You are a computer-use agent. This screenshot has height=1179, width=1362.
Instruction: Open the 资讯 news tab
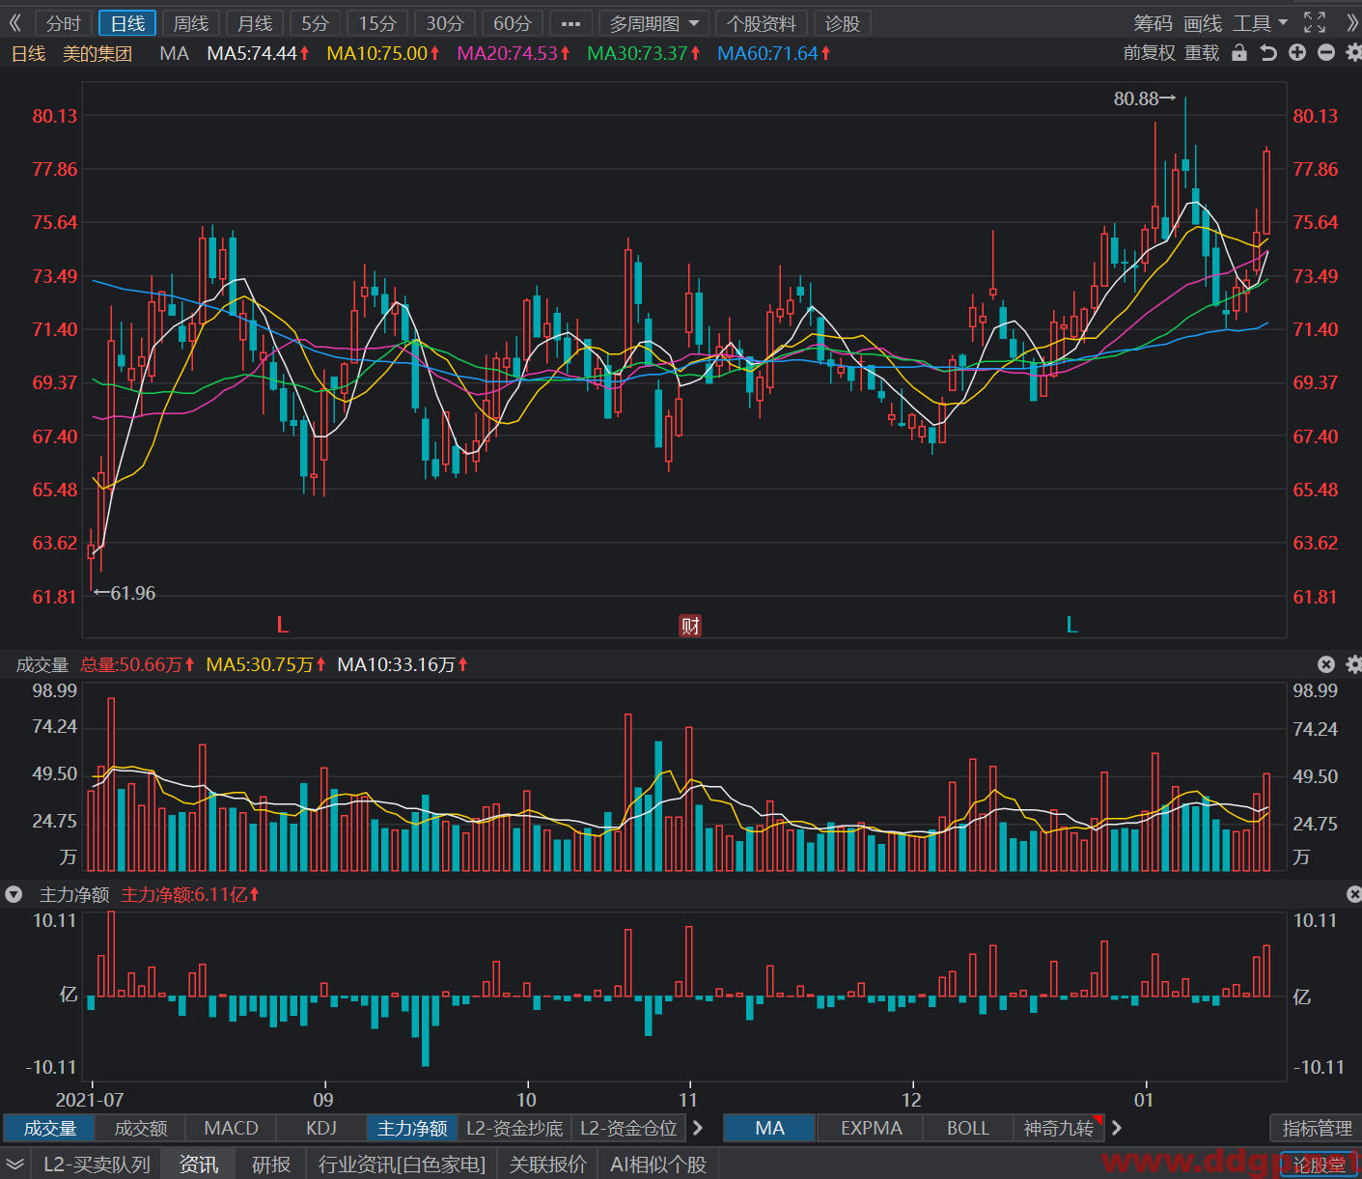point(199,1165)
